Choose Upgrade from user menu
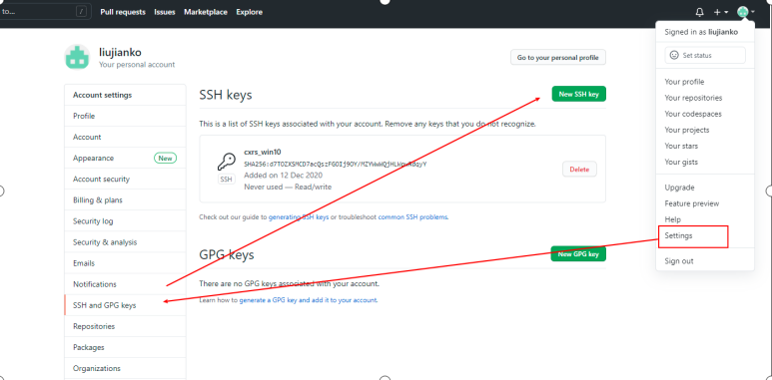The image size is (772, 380). coord(705,188)
